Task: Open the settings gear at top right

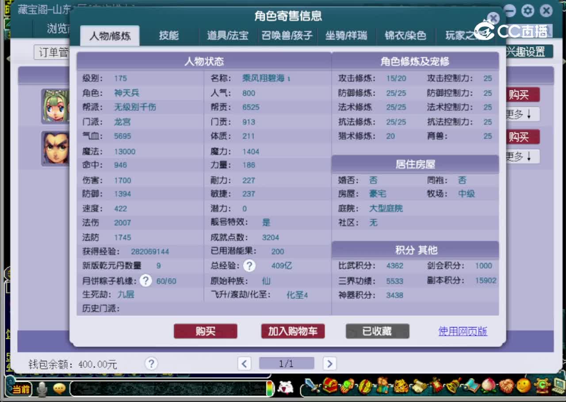Action: (527, 11)
